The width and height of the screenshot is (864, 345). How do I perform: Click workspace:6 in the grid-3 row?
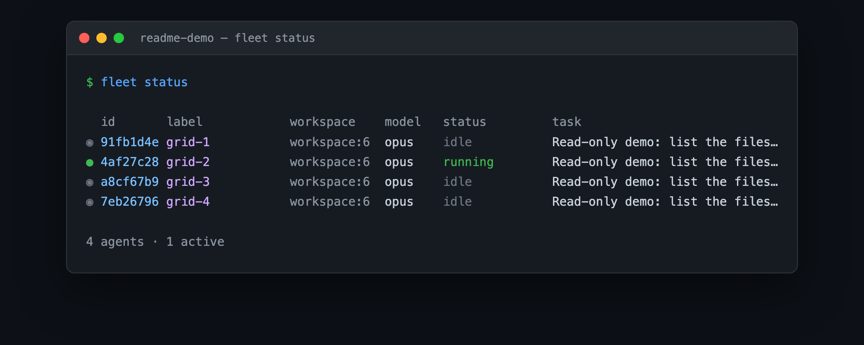pos(330,182)
